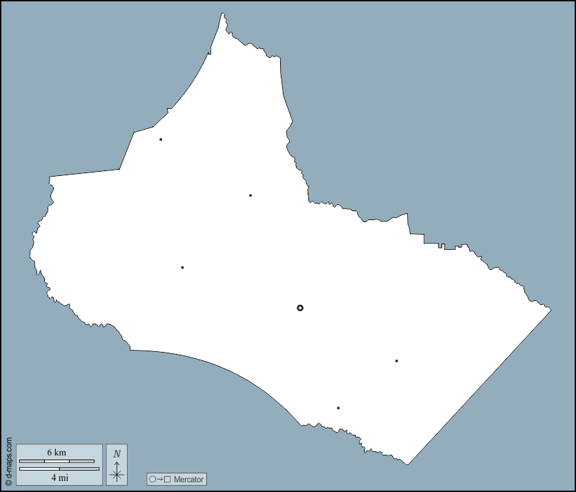Click the north arrow compass icon

117,470
